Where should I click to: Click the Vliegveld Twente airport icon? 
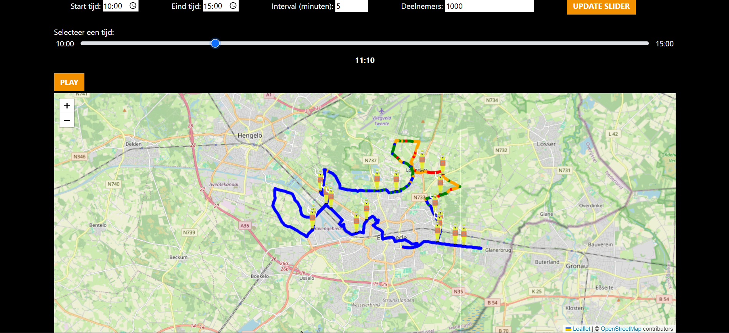click(x=381, y=112)
